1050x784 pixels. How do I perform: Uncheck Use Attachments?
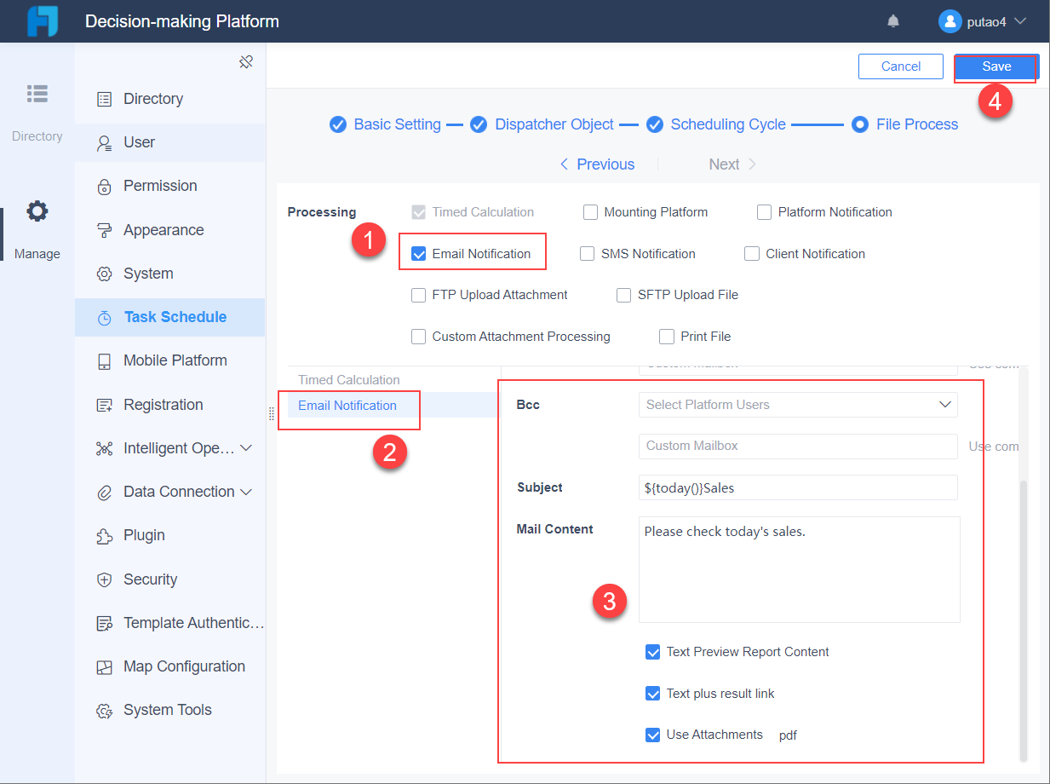point(653,735)
